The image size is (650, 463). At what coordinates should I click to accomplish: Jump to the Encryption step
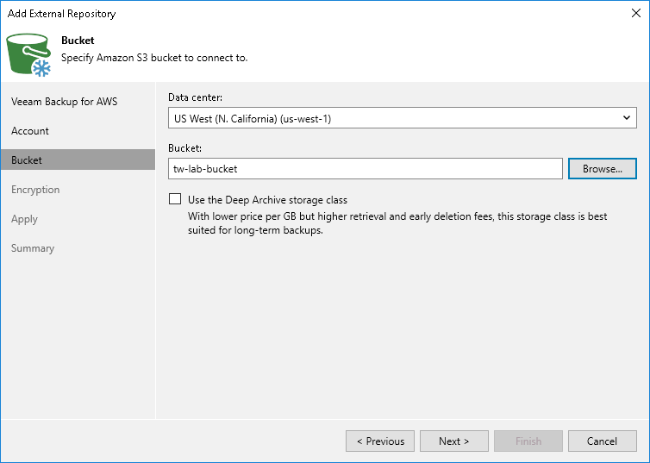coord(35,190)
